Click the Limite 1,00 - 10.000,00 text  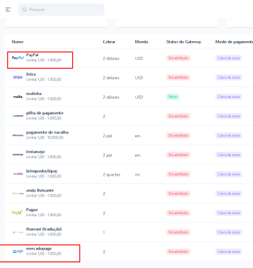click(x=45, y=138)
